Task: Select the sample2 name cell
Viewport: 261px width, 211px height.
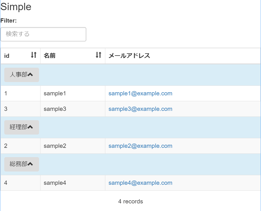Action: 55,146
